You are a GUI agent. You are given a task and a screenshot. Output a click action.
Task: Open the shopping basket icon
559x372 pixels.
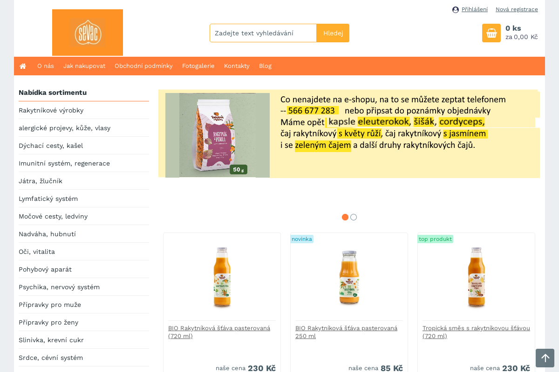[491, 33]
